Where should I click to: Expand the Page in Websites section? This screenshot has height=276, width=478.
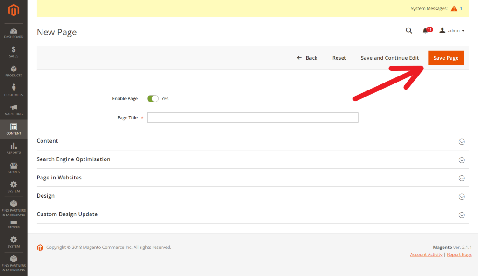pos(253,178)
